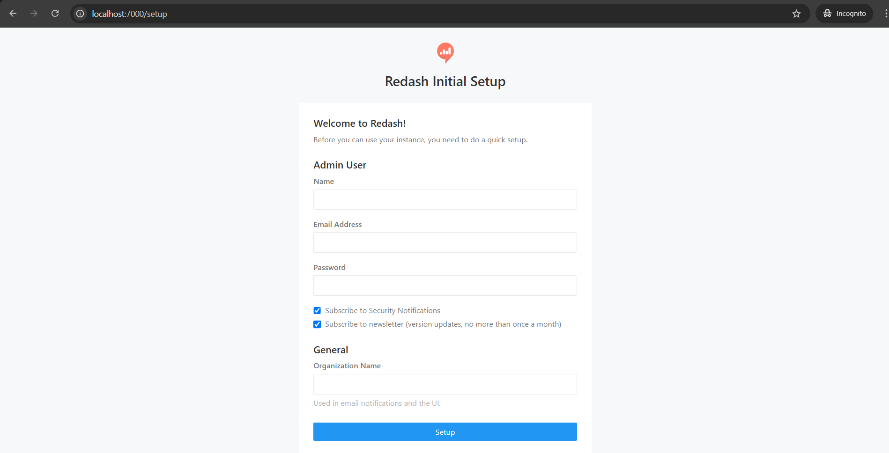View site information icon in address bar
This screenshot has width=889, height=453.
(81, 14)
